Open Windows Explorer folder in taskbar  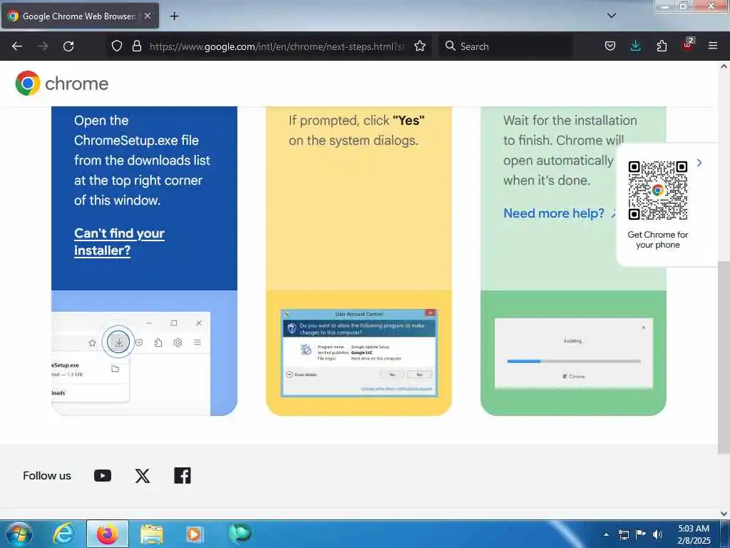152,534
